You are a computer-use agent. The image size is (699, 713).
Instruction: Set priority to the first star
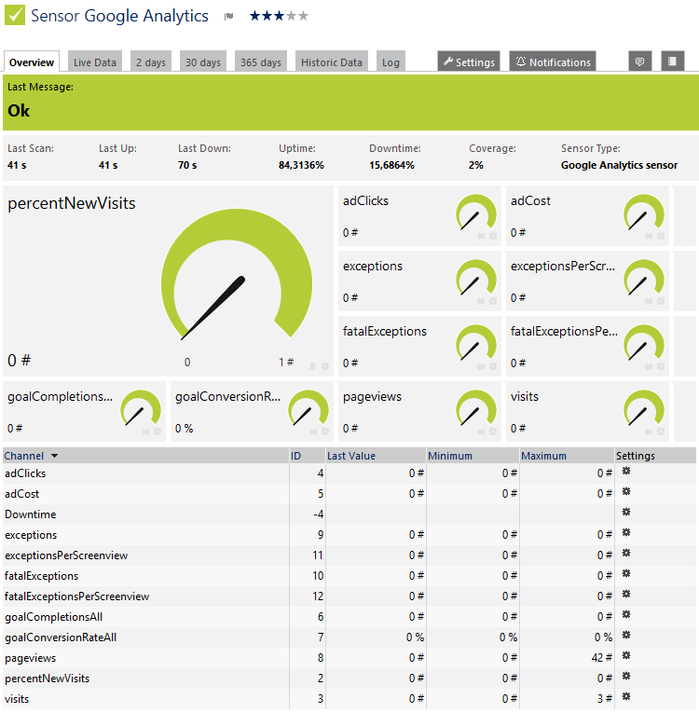coord(255,17)
